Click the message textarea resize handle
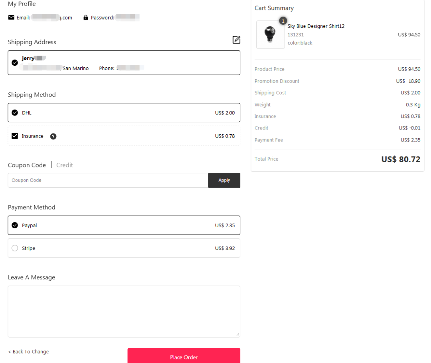This screenshot has height=363, width=431. (237, 335)
